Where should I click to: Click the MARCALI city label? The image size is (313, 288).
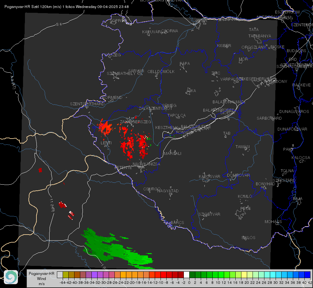172,154
